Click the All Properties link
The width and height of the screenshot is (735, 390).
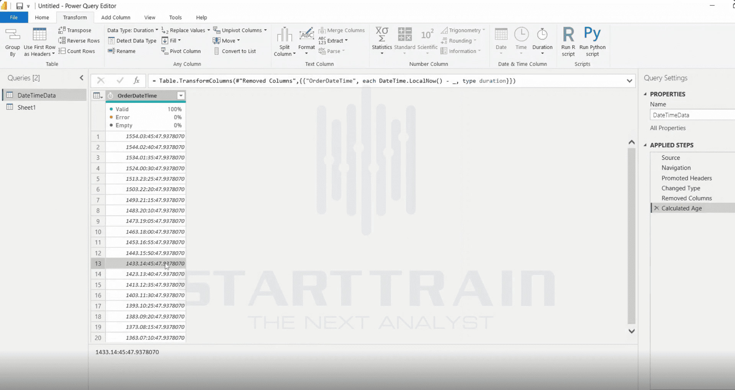[668, 128]
